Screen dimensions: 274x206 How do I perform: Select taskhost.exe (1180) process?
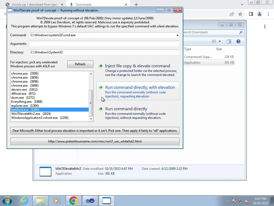[x=50, y=110]
